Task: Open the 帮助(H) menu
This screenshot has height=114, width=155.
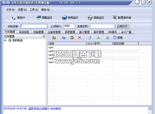Action: [45, 10]
